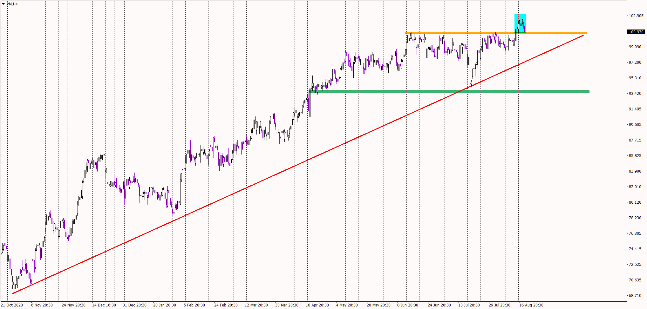Click the 31 Dec 20:30 time label
Image resolution: width=647 pixels, height=309 pixels.
(134, 305)
